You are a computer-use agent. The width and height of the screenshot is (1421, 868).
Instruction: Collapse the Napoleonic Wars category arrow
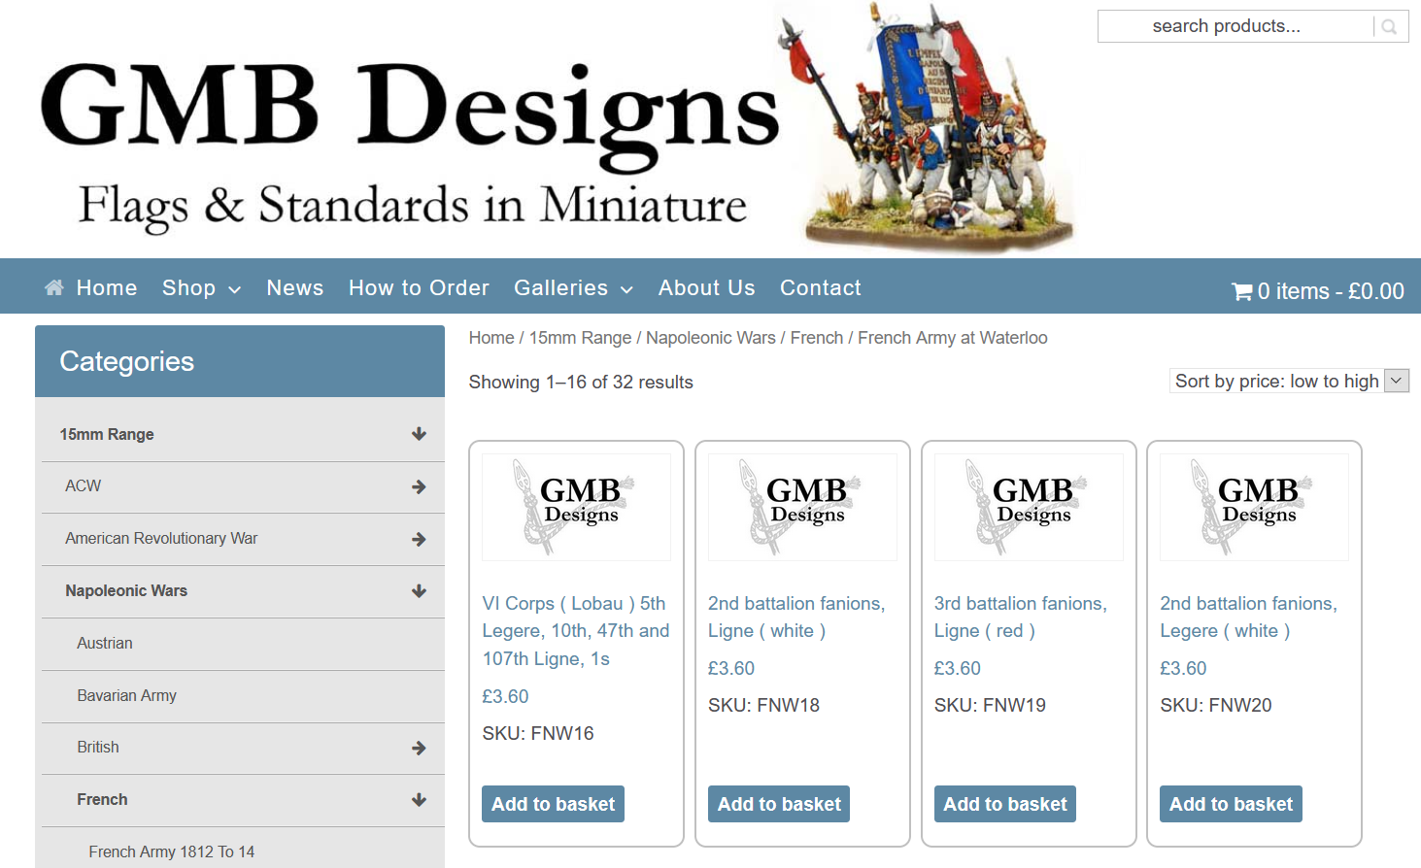419,591
